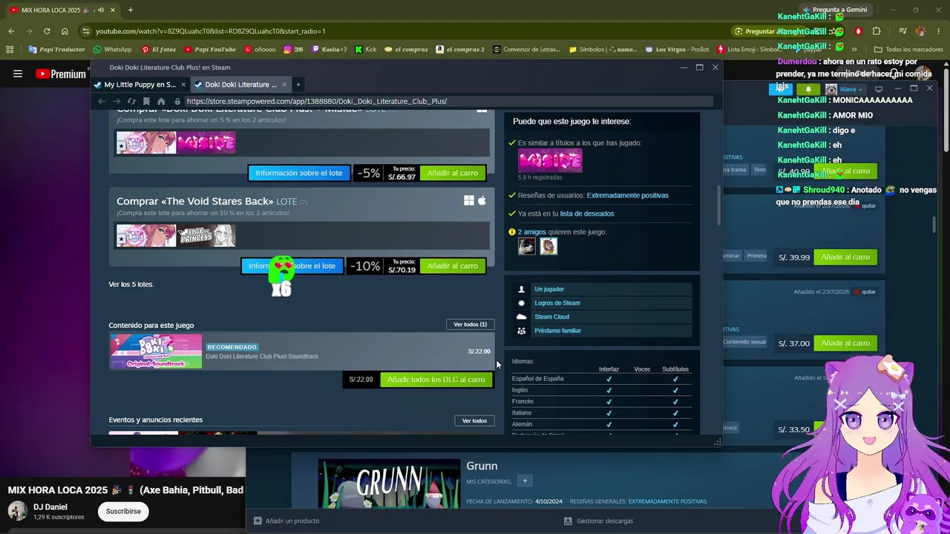Open the Chrome extensions puzzle icon
The height and width of the screenshot is (534, 950).
[877, 31]
